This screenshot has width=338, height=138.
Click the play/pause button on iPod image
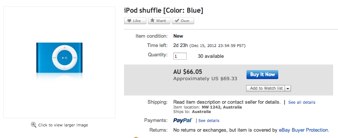(x=65, y=58)
